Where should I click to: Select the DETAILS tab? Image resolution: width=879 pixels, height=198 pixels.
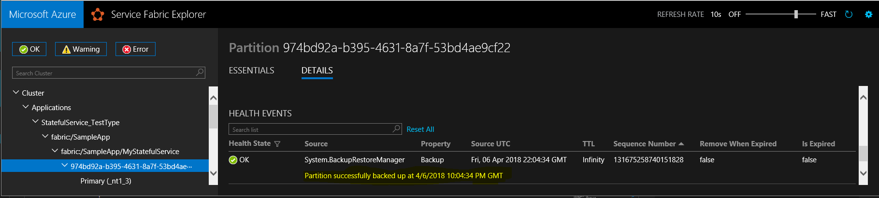pyautogui.click(x=317, y=71)
